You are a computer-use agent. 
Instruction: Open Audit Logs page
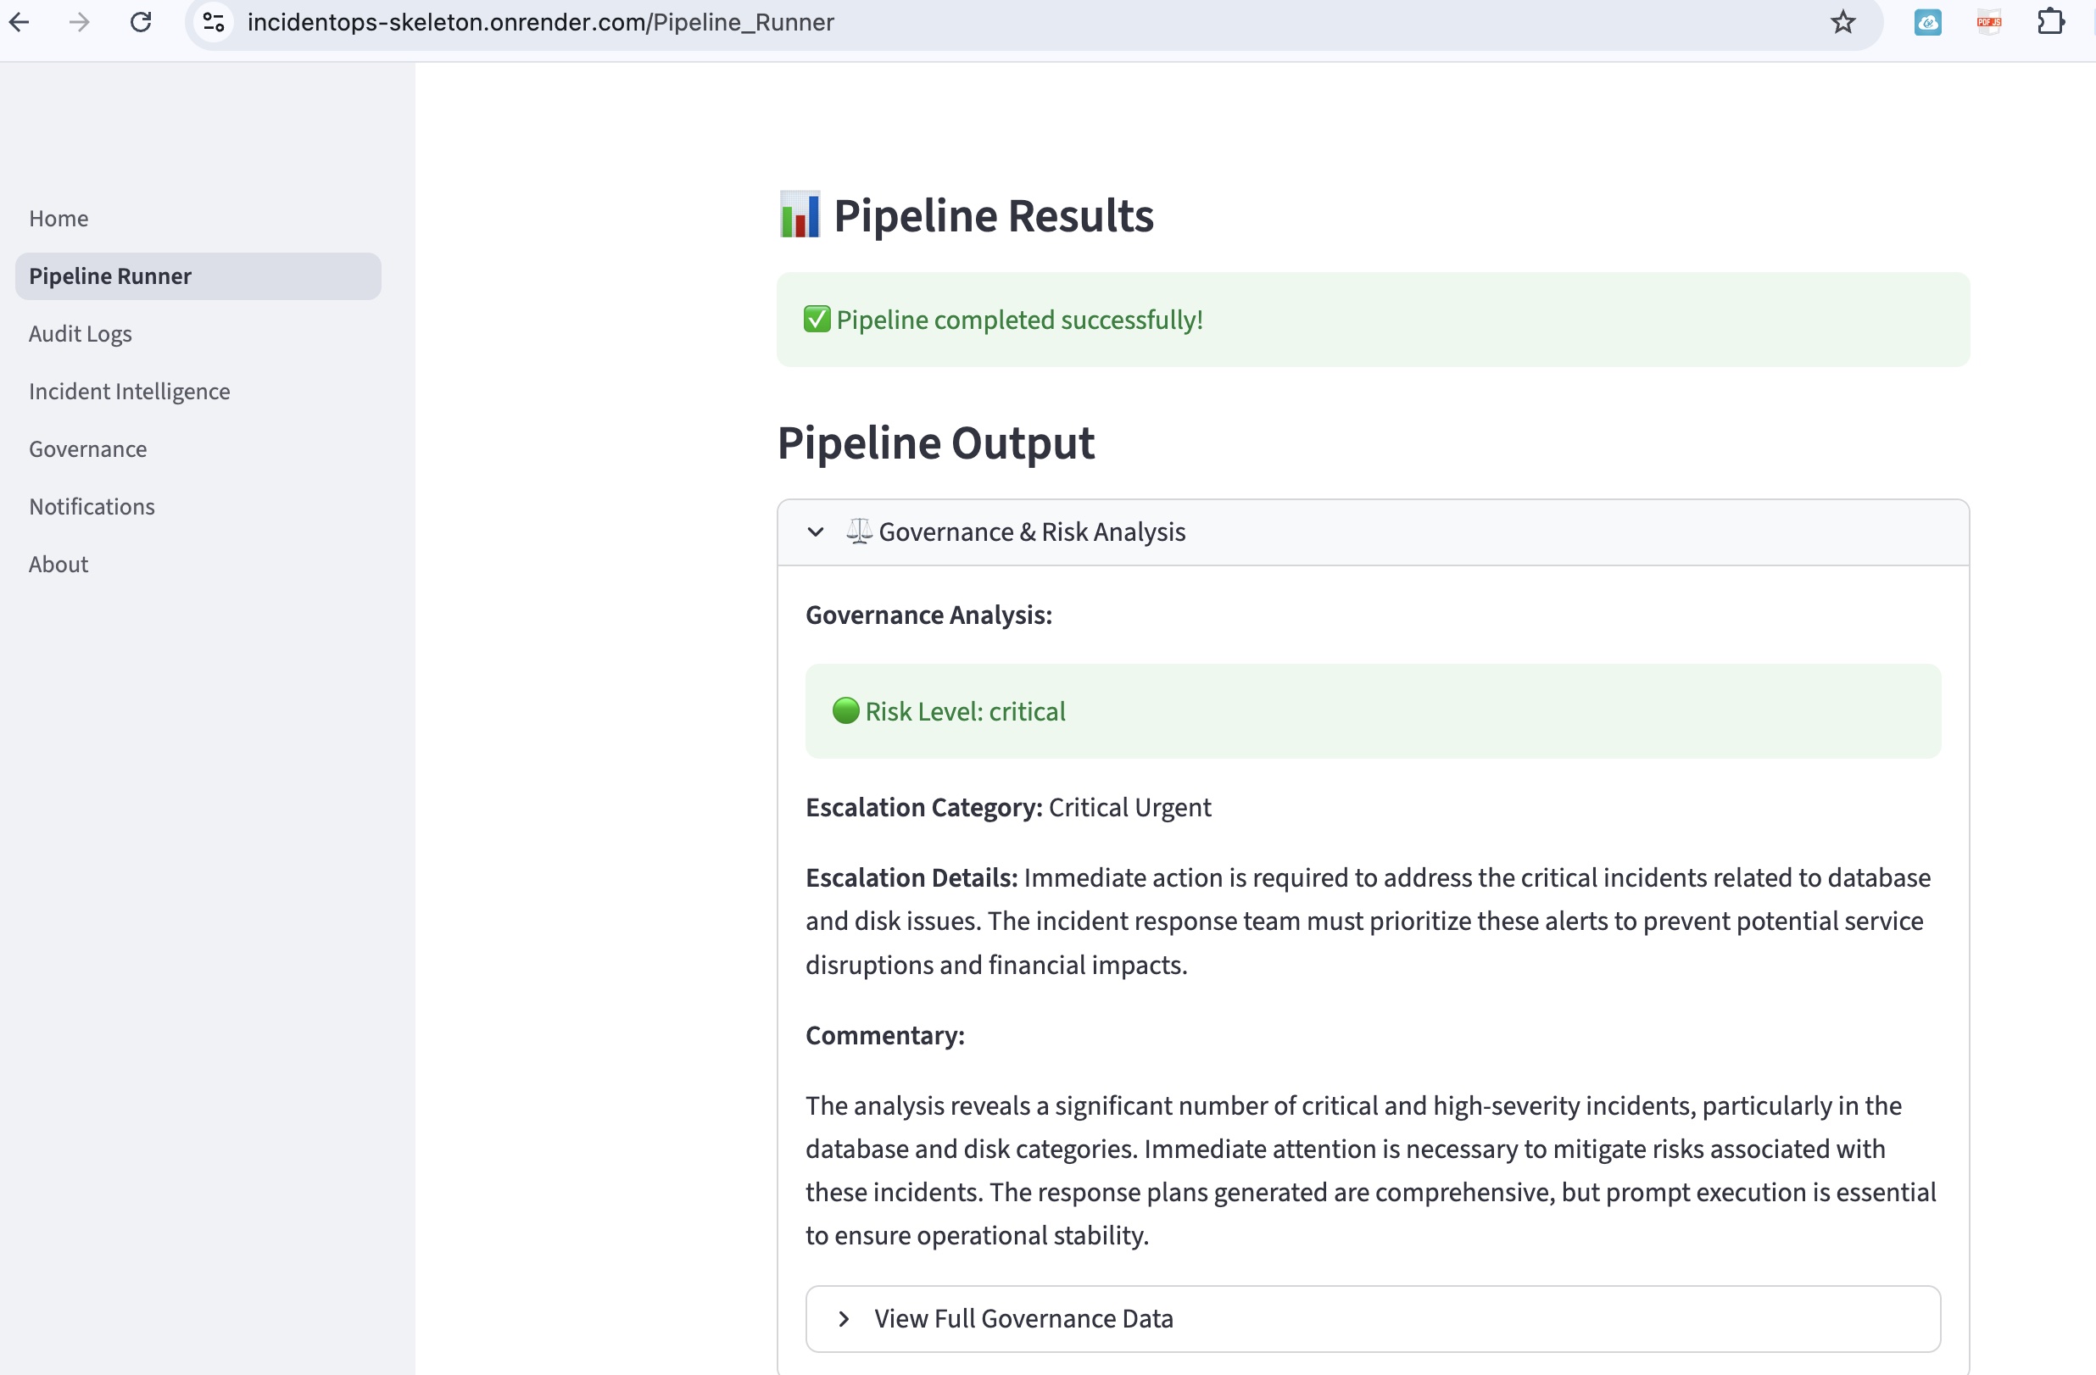click(81, 334)
